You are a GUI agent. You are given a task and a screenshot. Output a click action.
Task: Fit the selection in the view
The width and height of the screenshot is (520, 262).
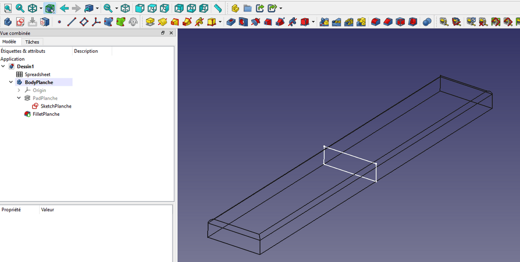20,8
